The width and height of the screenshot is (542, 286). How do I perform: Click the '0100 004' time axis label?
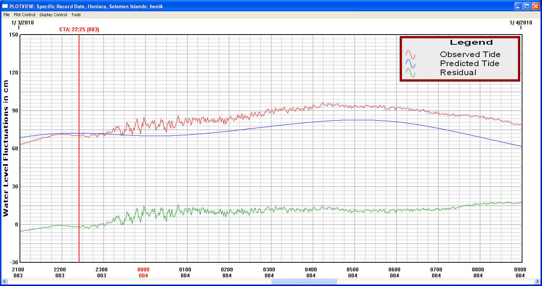coord(185,272)
